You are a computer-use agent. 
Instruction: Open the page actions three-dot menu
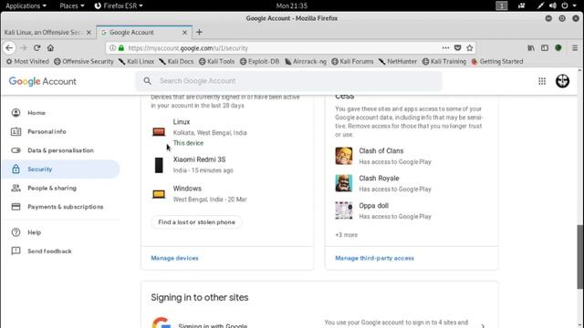(445, 48)
